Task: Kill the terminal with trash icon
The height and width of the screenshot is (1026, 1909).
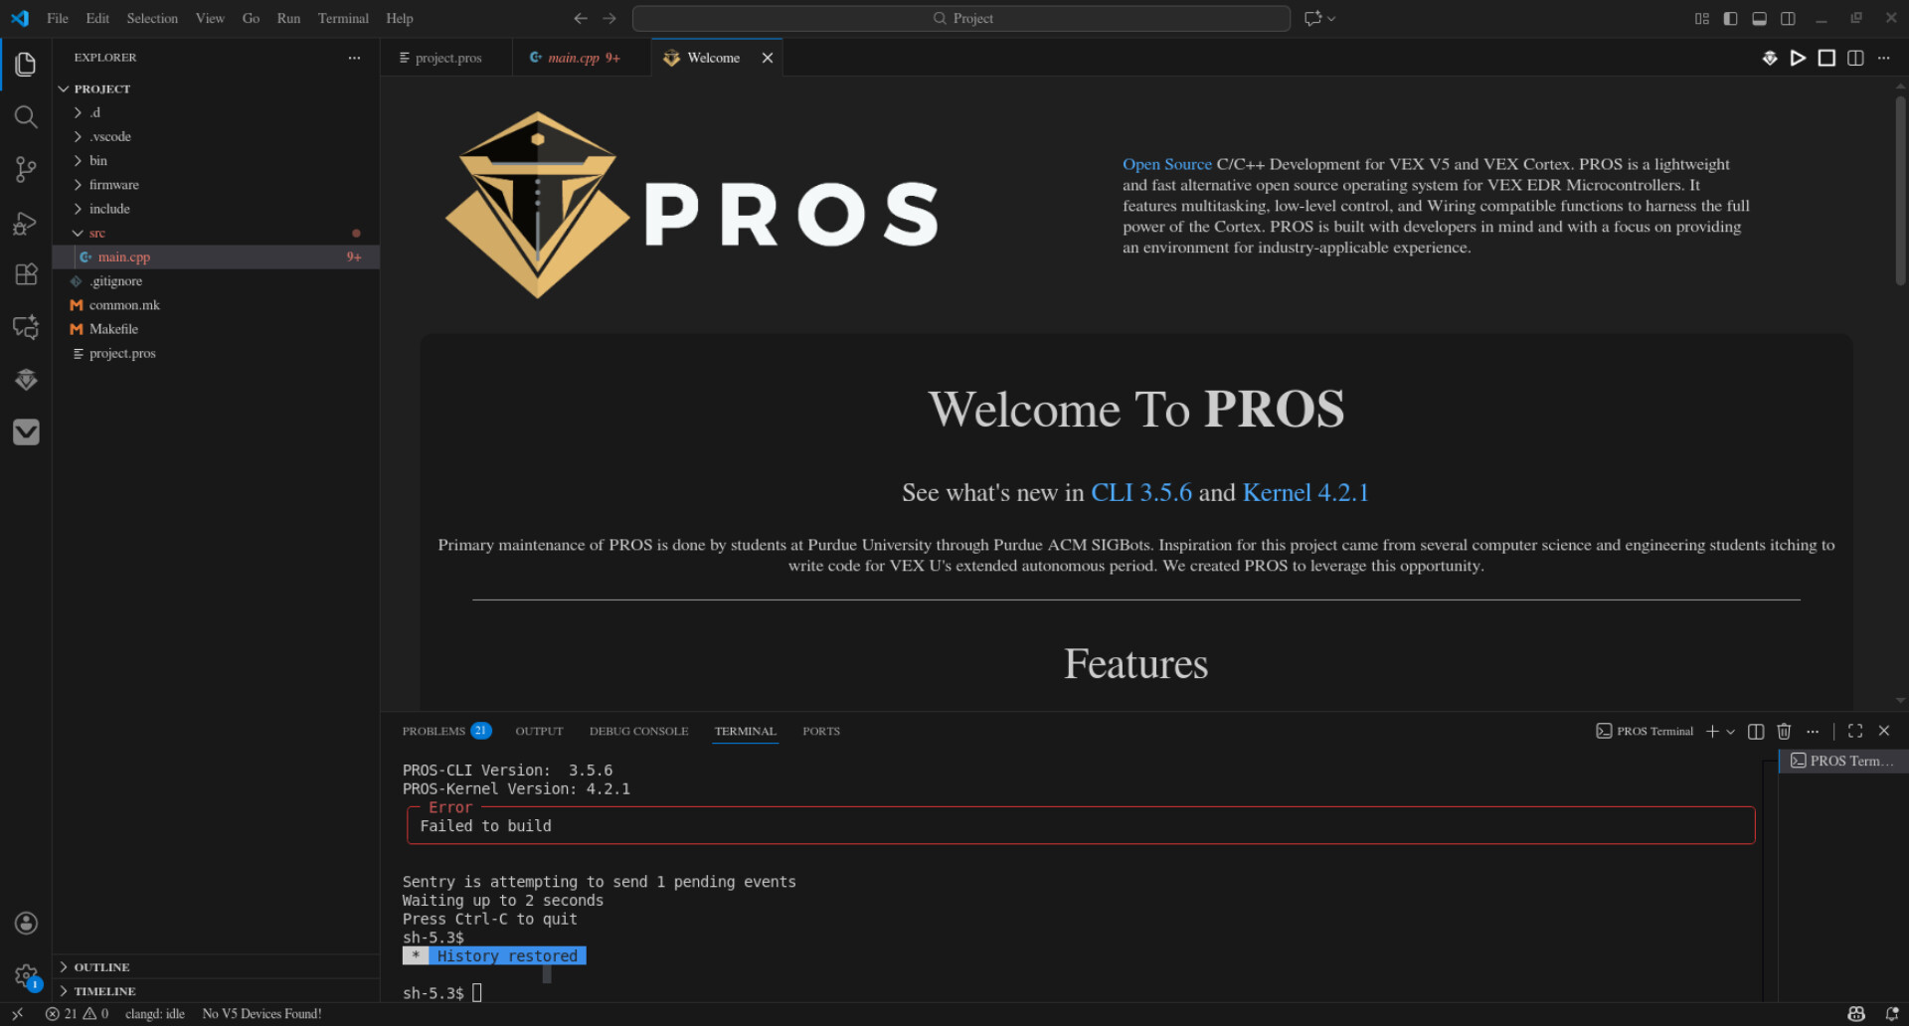Action: click(x=1784, y=732)
